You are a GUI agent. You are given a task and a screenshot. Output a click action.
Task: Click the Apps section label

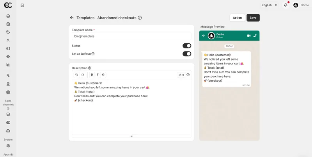[7, 155]
